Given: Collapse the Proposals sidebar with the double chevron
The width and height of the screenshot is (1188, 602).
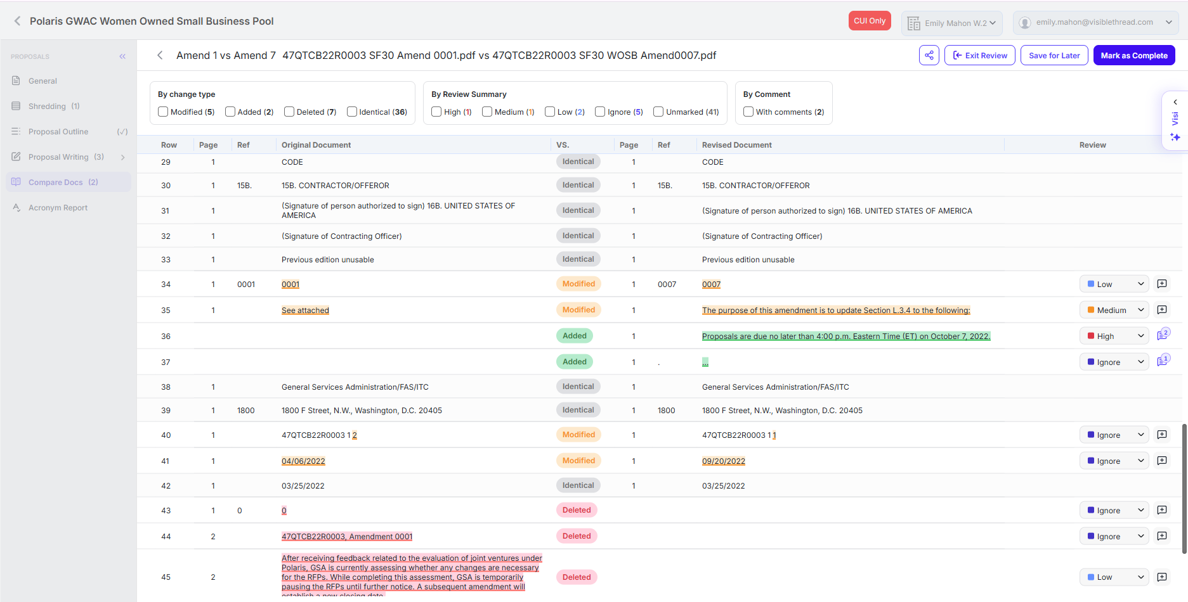Looking at the screenshot, I should 122,56.
